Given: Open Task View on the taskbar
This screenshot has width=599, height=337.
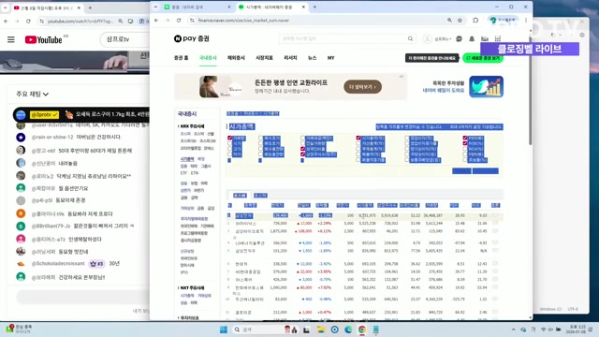Looking at the screenshot, I should pos(306,330).
